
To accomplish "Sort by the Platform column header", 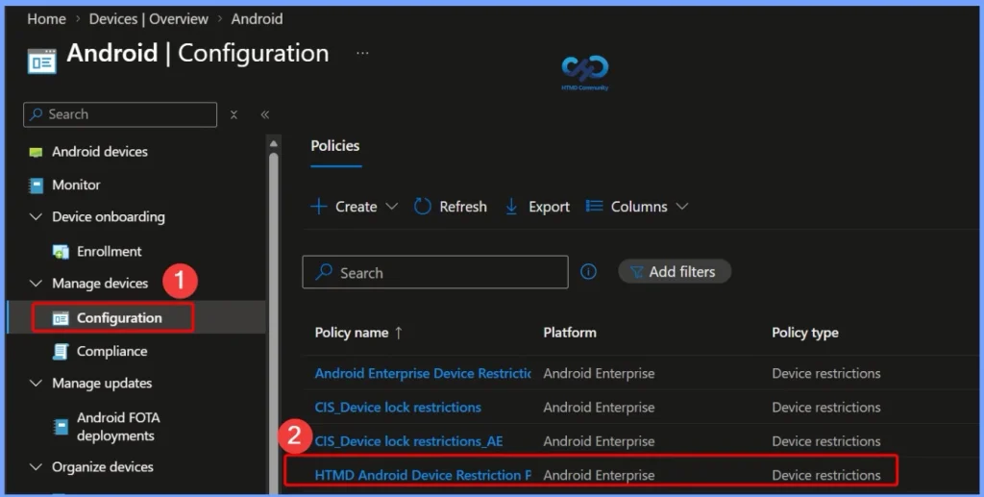I will click(x=570, y=333).
